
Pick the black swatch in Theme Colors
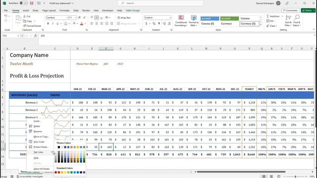(x=59, y=147)
